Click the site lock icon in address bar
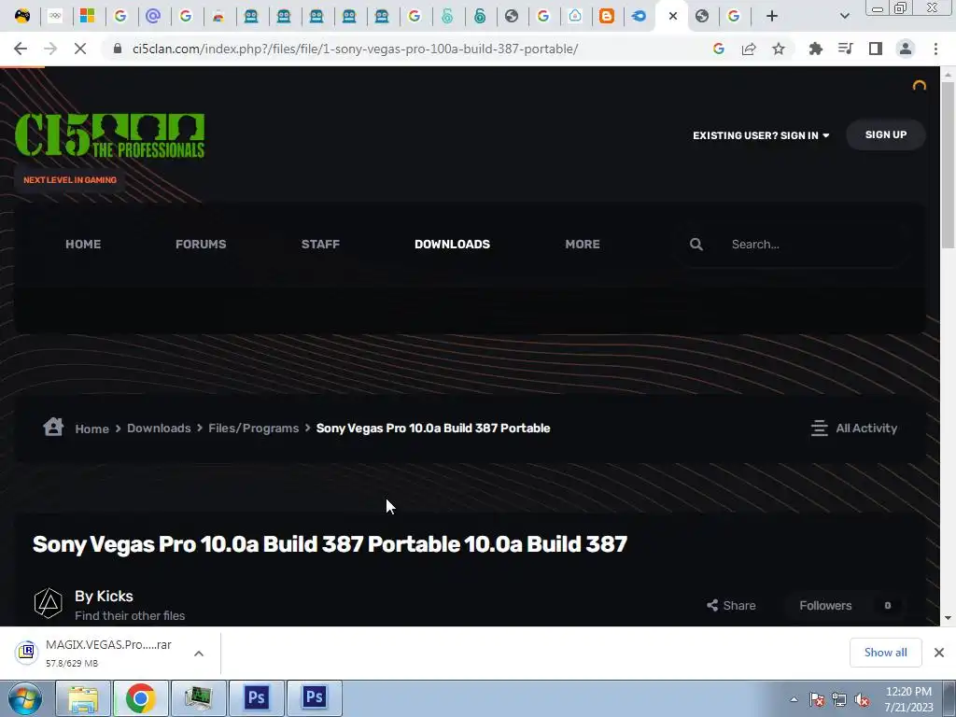This screenshot has width=956, height=717. click(x=118, y=49)
